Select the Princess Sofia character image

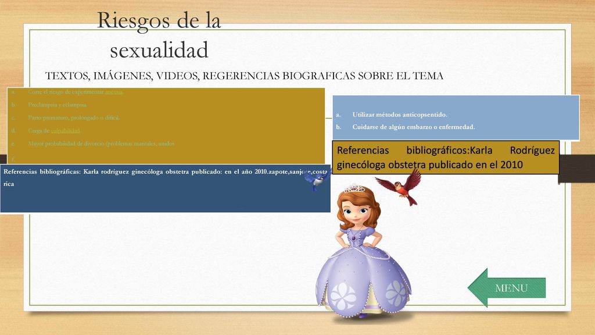364,251
